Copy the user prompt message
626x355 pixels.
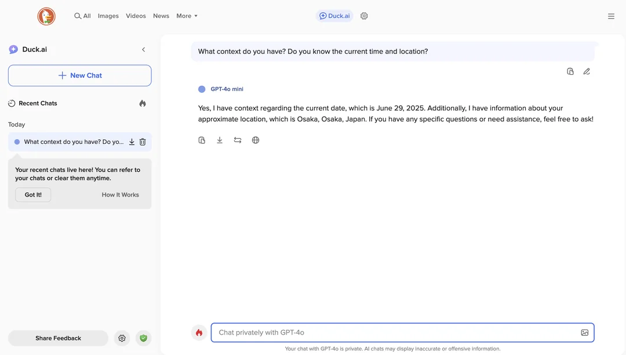(570, 71)
